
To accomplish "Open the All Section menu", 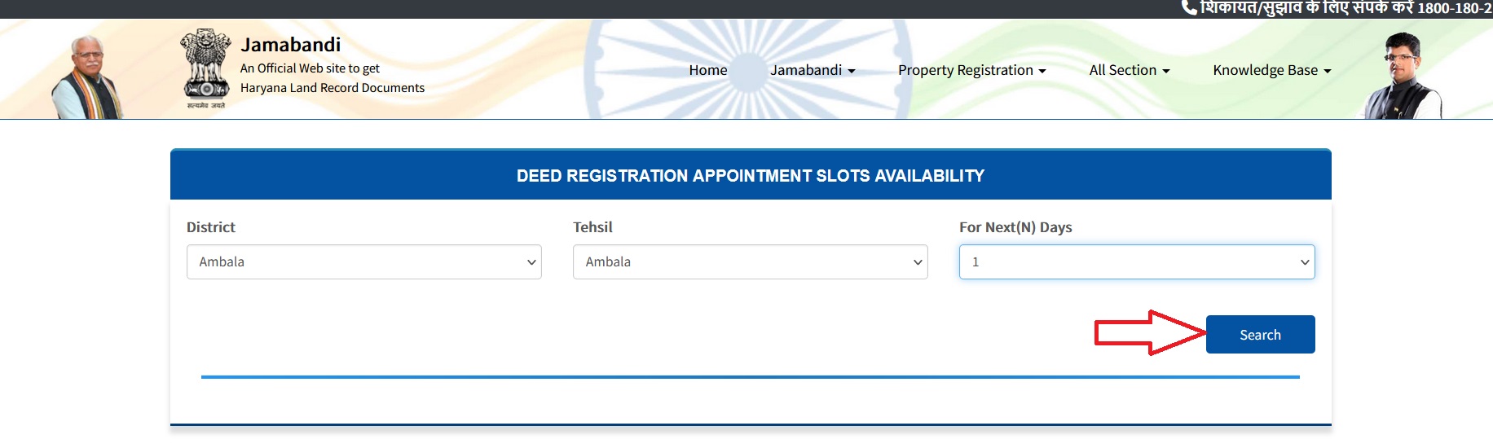I will pos(1129,70).
